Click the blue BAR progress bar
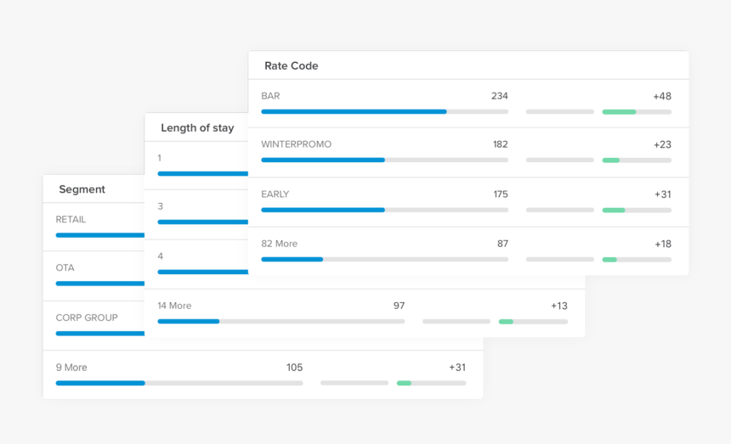Image resolution: width=731 pixels, height=444 pixels. [353, 111]
